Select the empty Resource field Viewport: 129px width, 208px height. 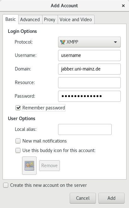[89, 83]
